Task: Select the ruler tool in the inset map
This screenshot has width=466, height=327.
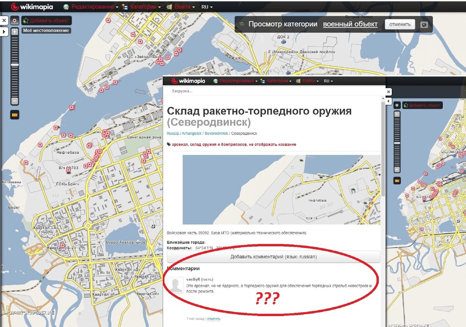Action: pyautogui.click(x=397, y=181)
